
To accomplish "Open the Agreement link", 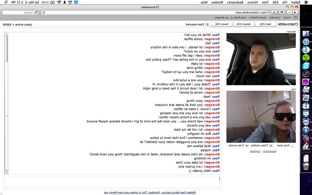I will click(x=270, y=151).
